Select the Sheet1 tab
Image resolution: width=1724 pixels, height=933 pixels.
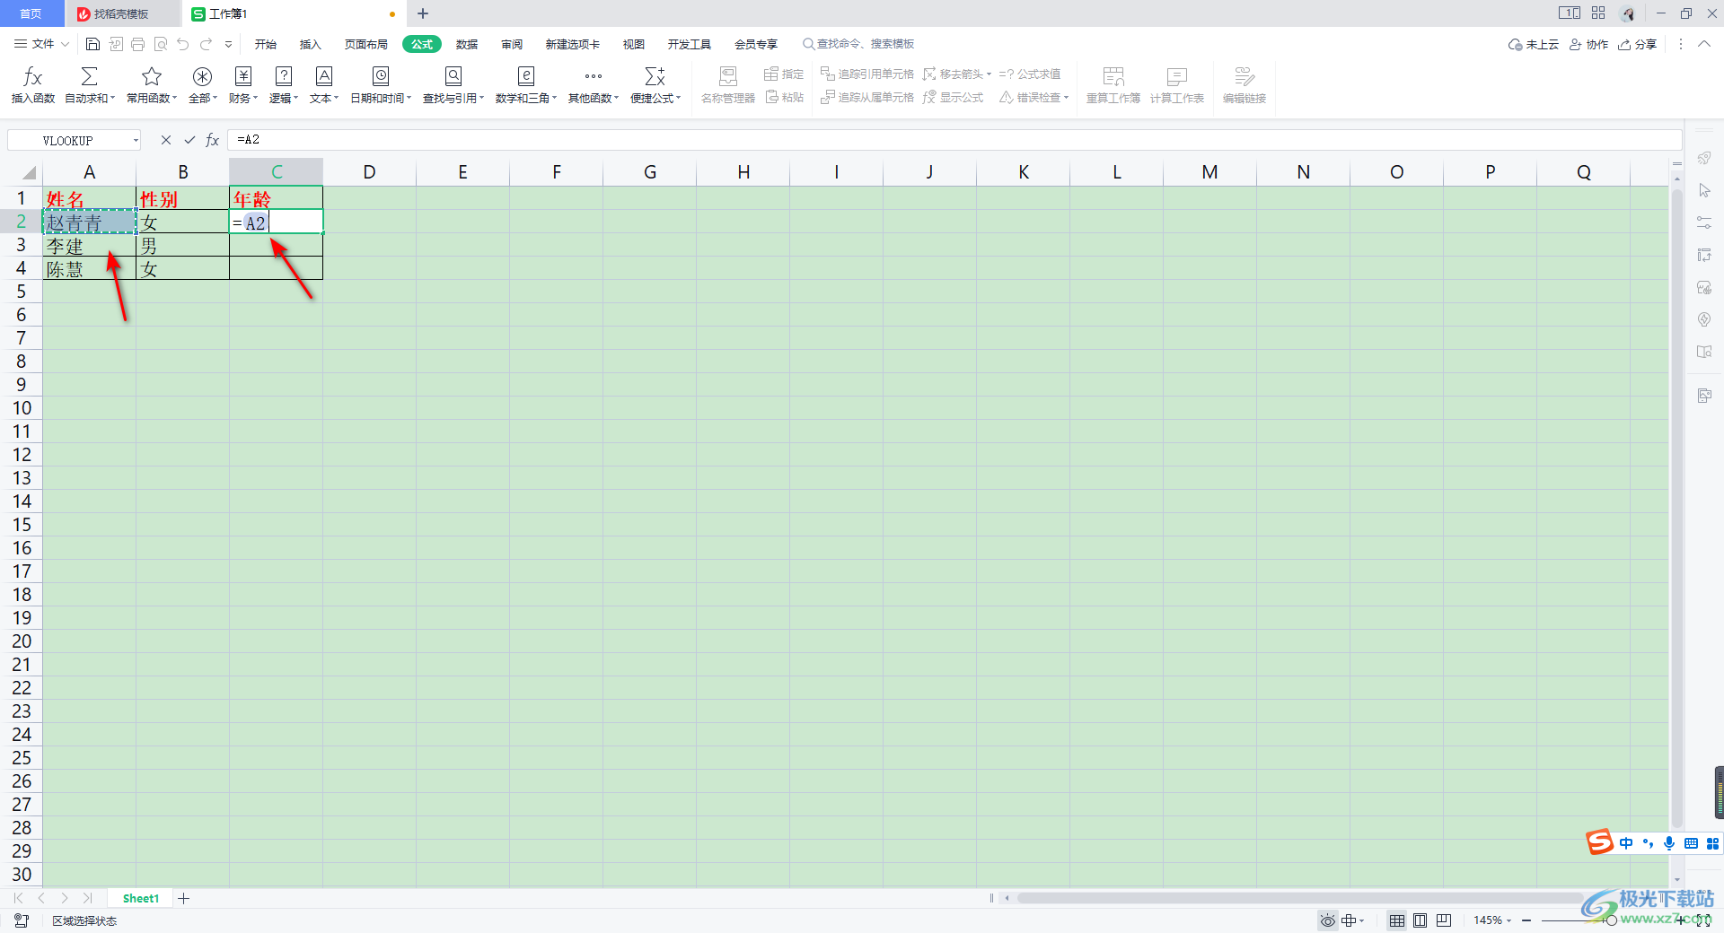click(x=141, y=898)
